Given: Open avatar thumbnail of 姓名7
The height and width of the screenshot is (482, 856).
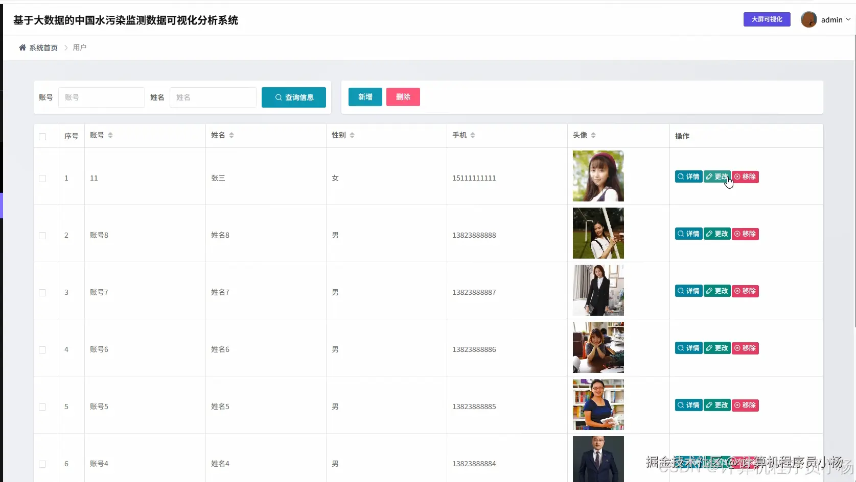Looking at the screenshot, I should tap(598, 290).
